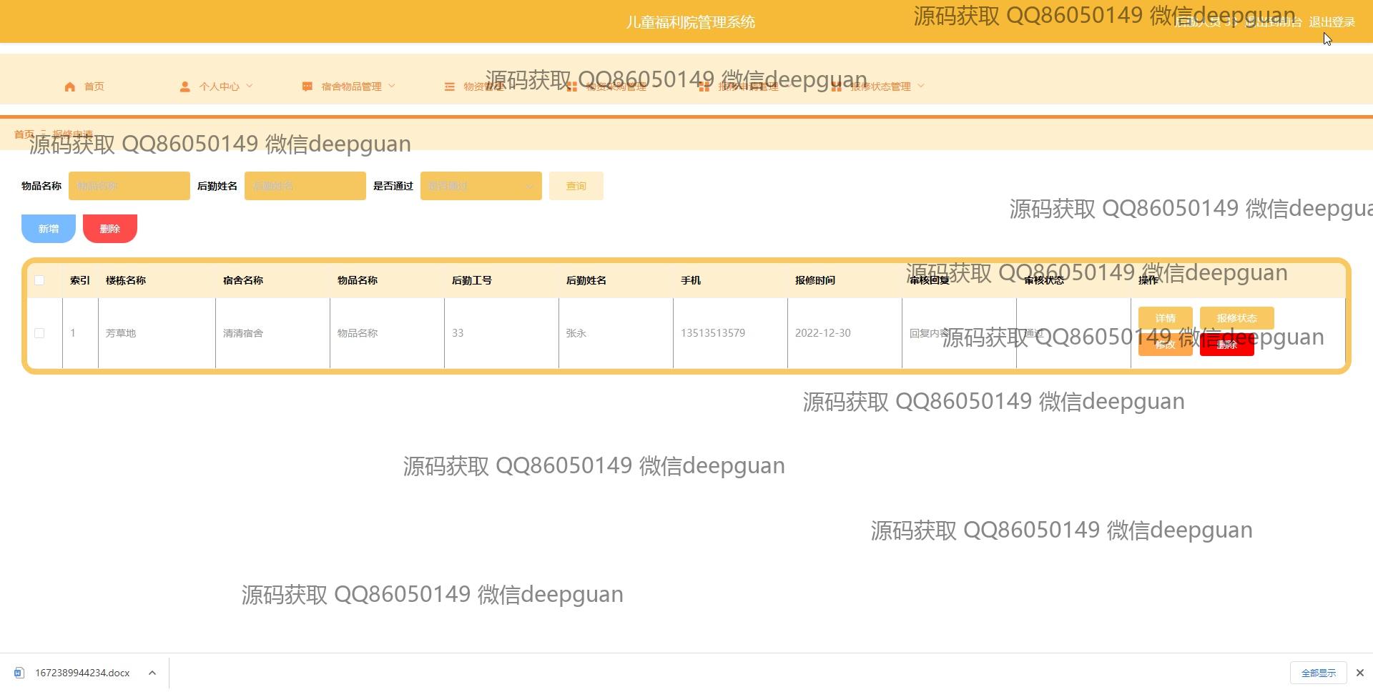1373x692 pixels.
Task: Go to 首页 in navigation bar
Action: point(94,86)
